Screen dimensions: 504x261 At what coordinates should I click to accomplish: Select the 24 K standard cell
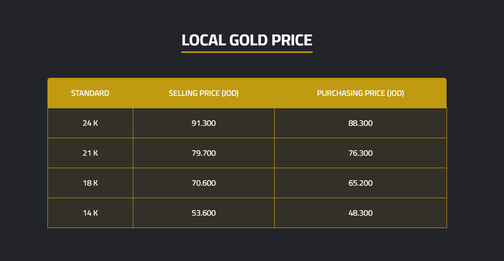pos(90,123)
